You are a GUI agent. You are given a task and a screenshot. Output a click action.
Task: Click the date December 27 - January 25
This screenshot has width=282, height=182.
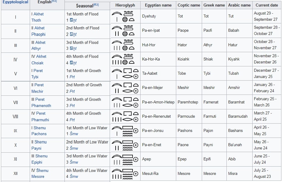[x=266, y=74]
